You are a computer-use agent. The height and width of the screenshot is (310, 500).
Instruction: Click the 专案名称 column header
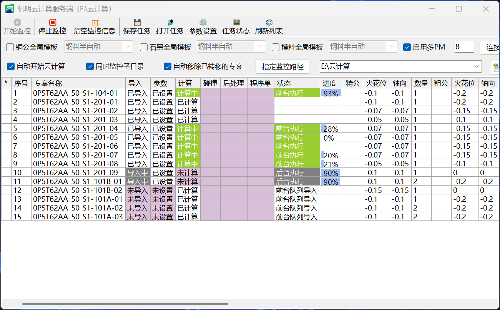coord(78,83)
